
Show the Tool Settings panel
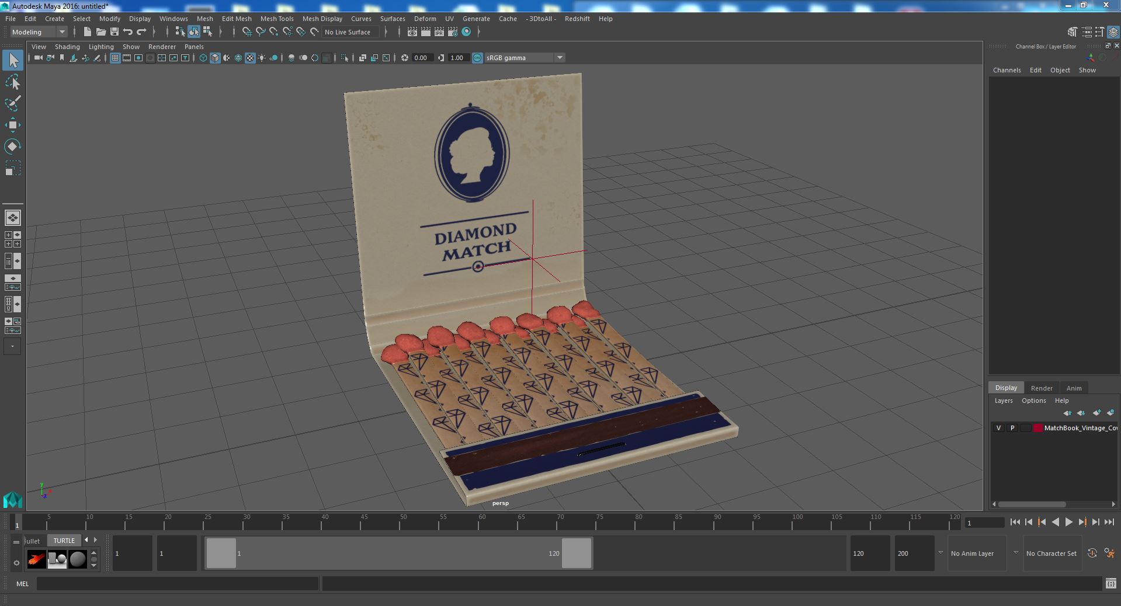point(1100,32)
